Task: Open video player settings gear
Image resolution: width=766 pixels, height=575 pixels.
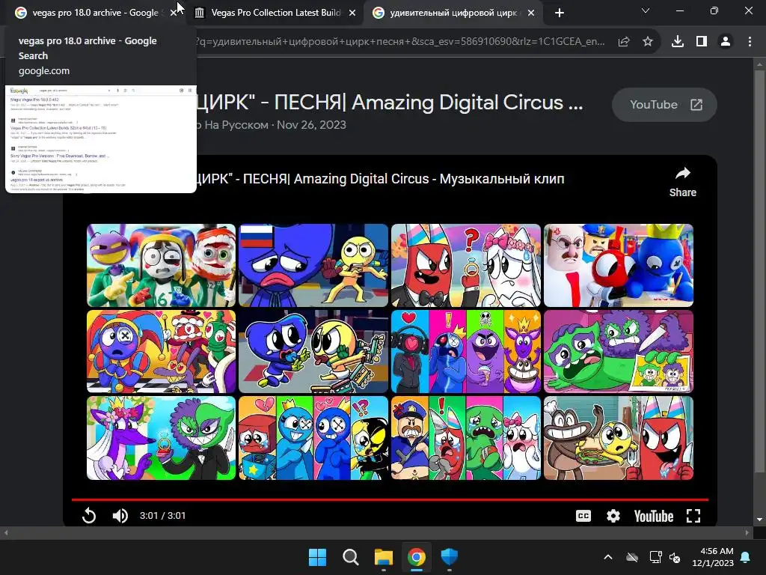Action: tap(613, 516)
